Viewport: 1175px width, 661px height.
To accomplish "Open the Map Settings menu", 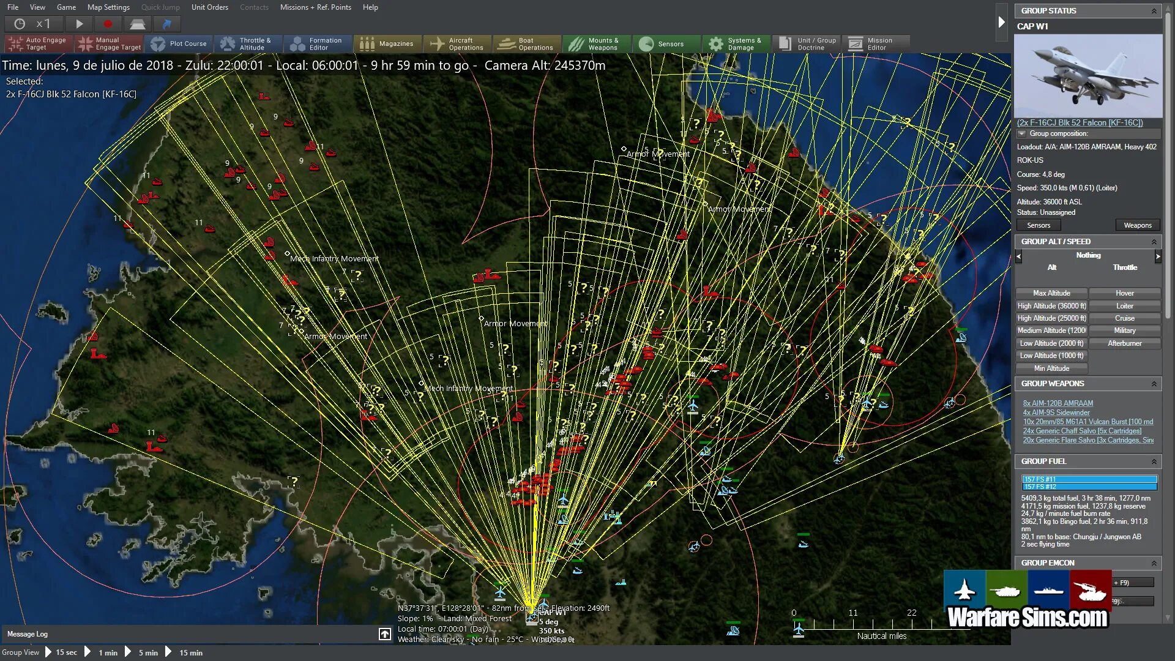I will [108, 7].
